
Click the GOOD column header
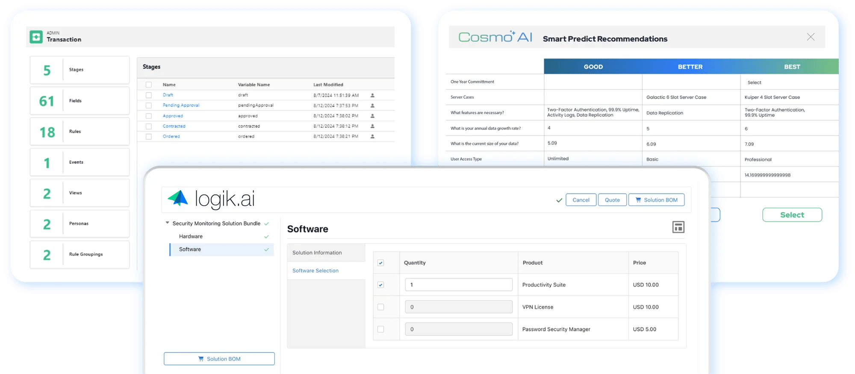pos(593,67)
